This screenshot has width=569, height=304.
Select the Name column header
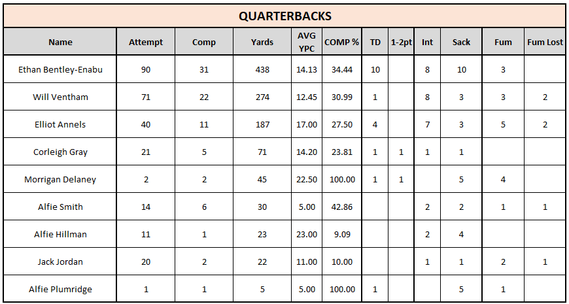tap(60, 42)
